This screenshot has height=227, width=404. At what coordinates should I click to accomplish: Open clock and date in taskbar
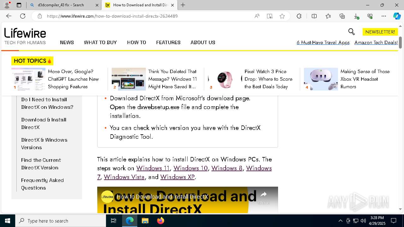(377, 221)
